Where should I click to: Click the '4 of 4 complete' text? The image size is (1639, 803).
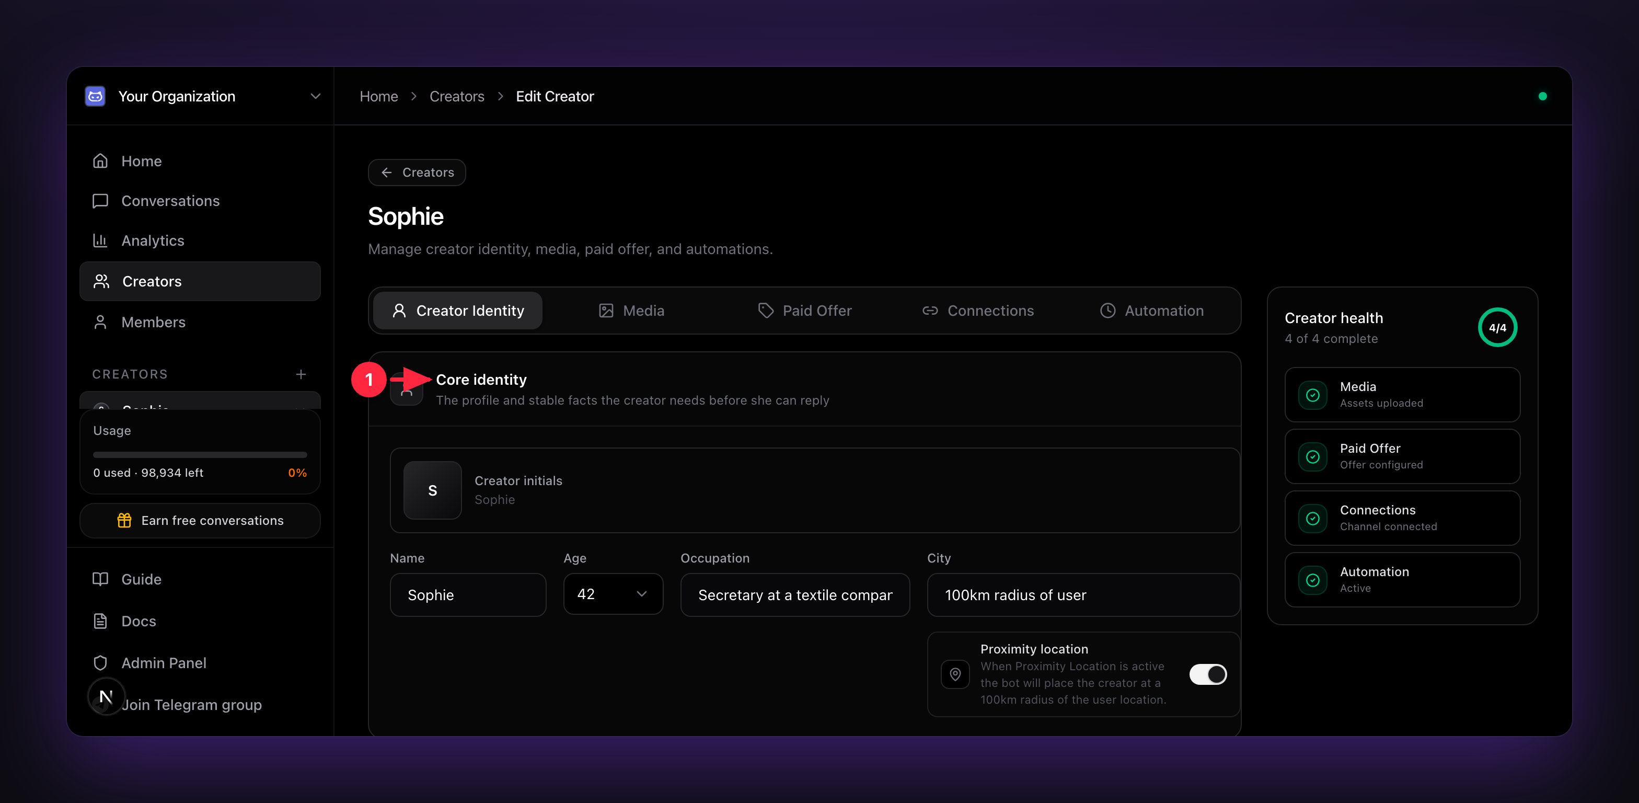[x=1331, y=339]
